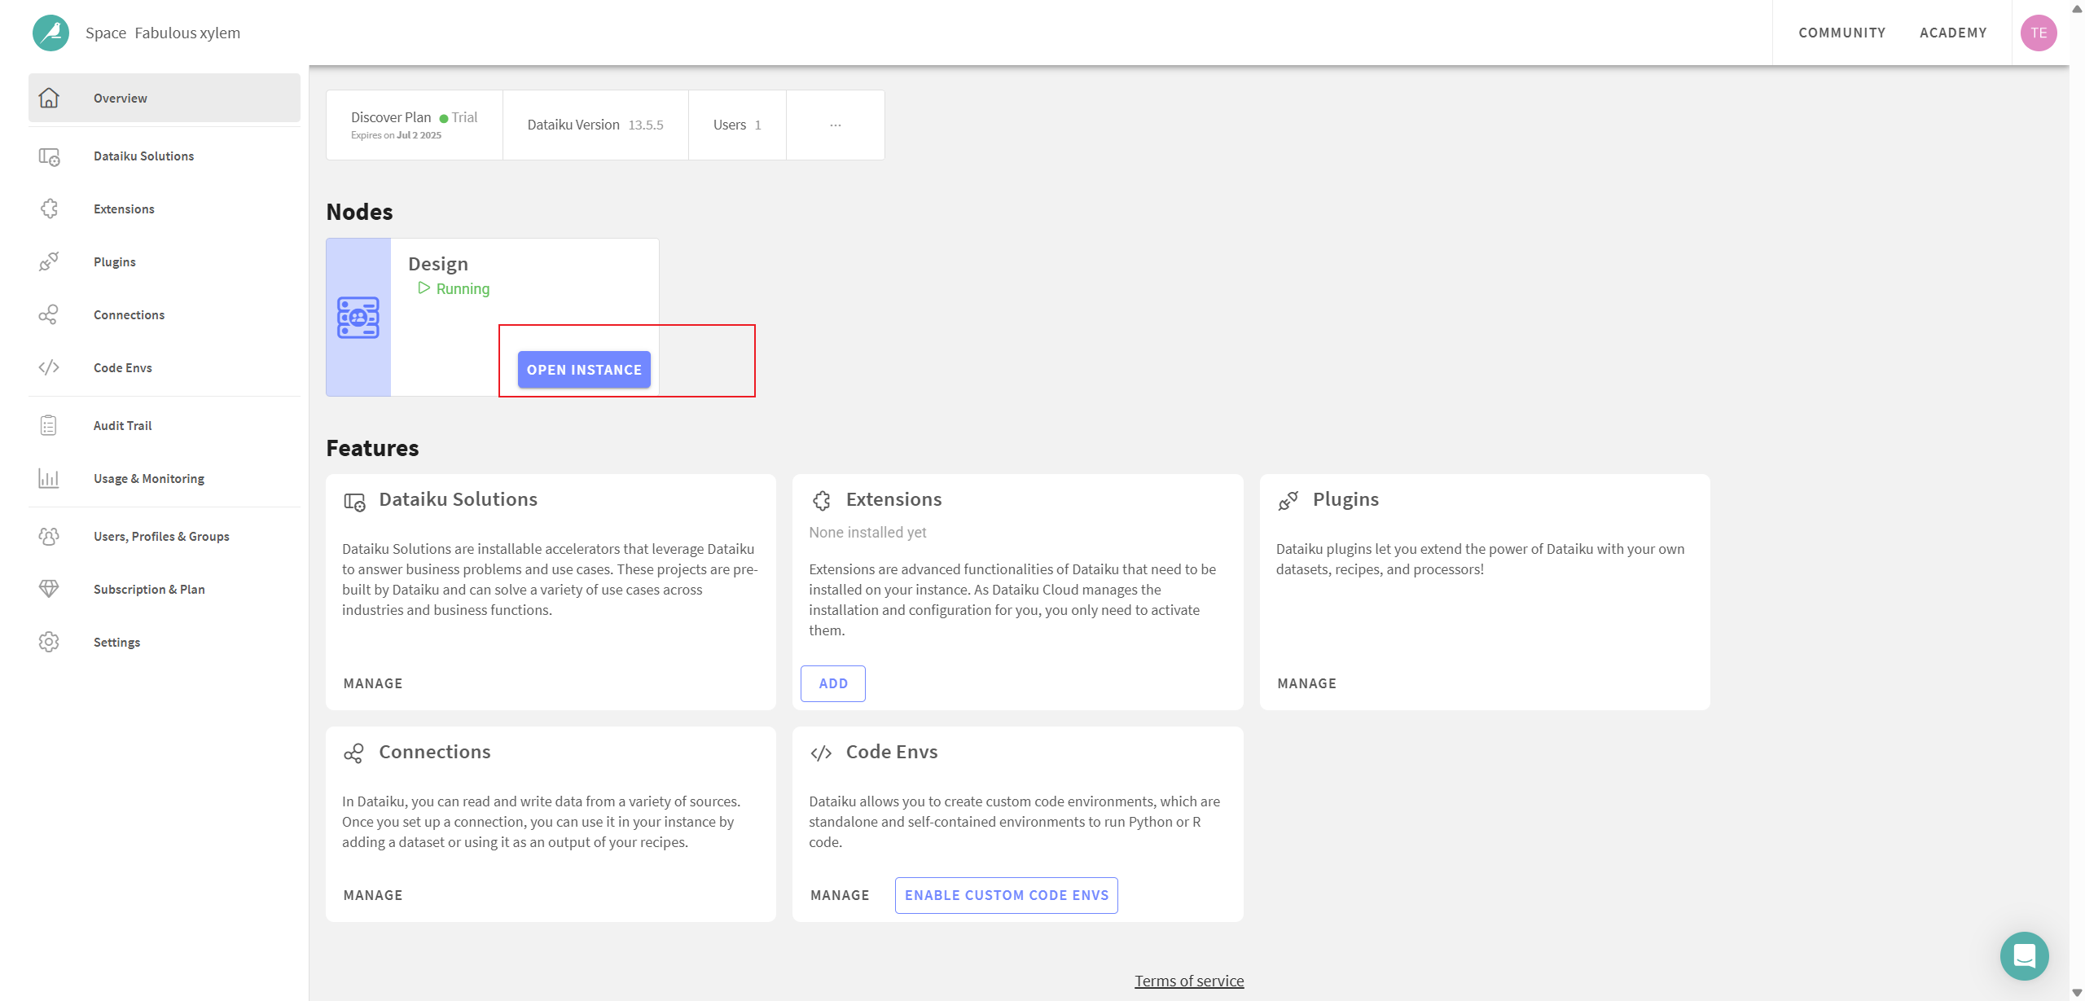Click the 'None installed yet' text

[x=867, y=533]
